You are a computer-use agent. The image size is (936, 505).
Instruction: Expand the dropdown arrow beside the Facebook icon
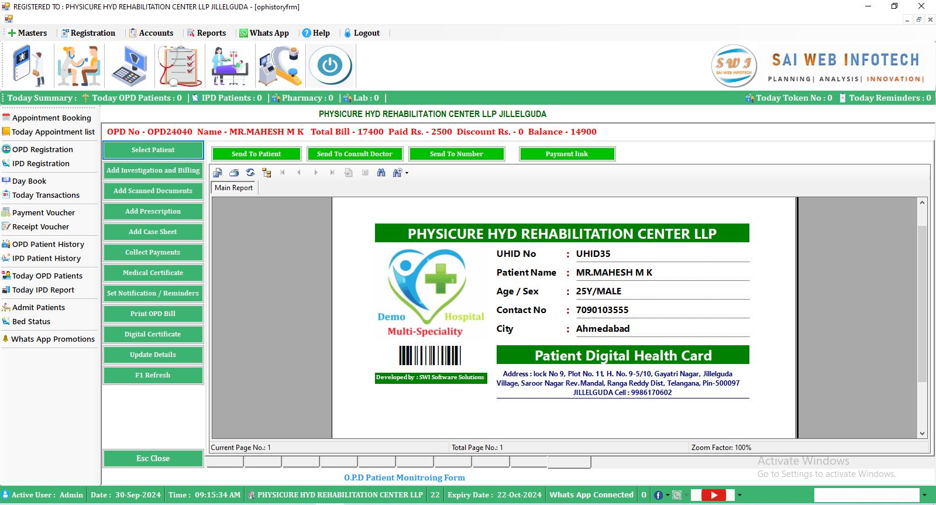point(667,495)
